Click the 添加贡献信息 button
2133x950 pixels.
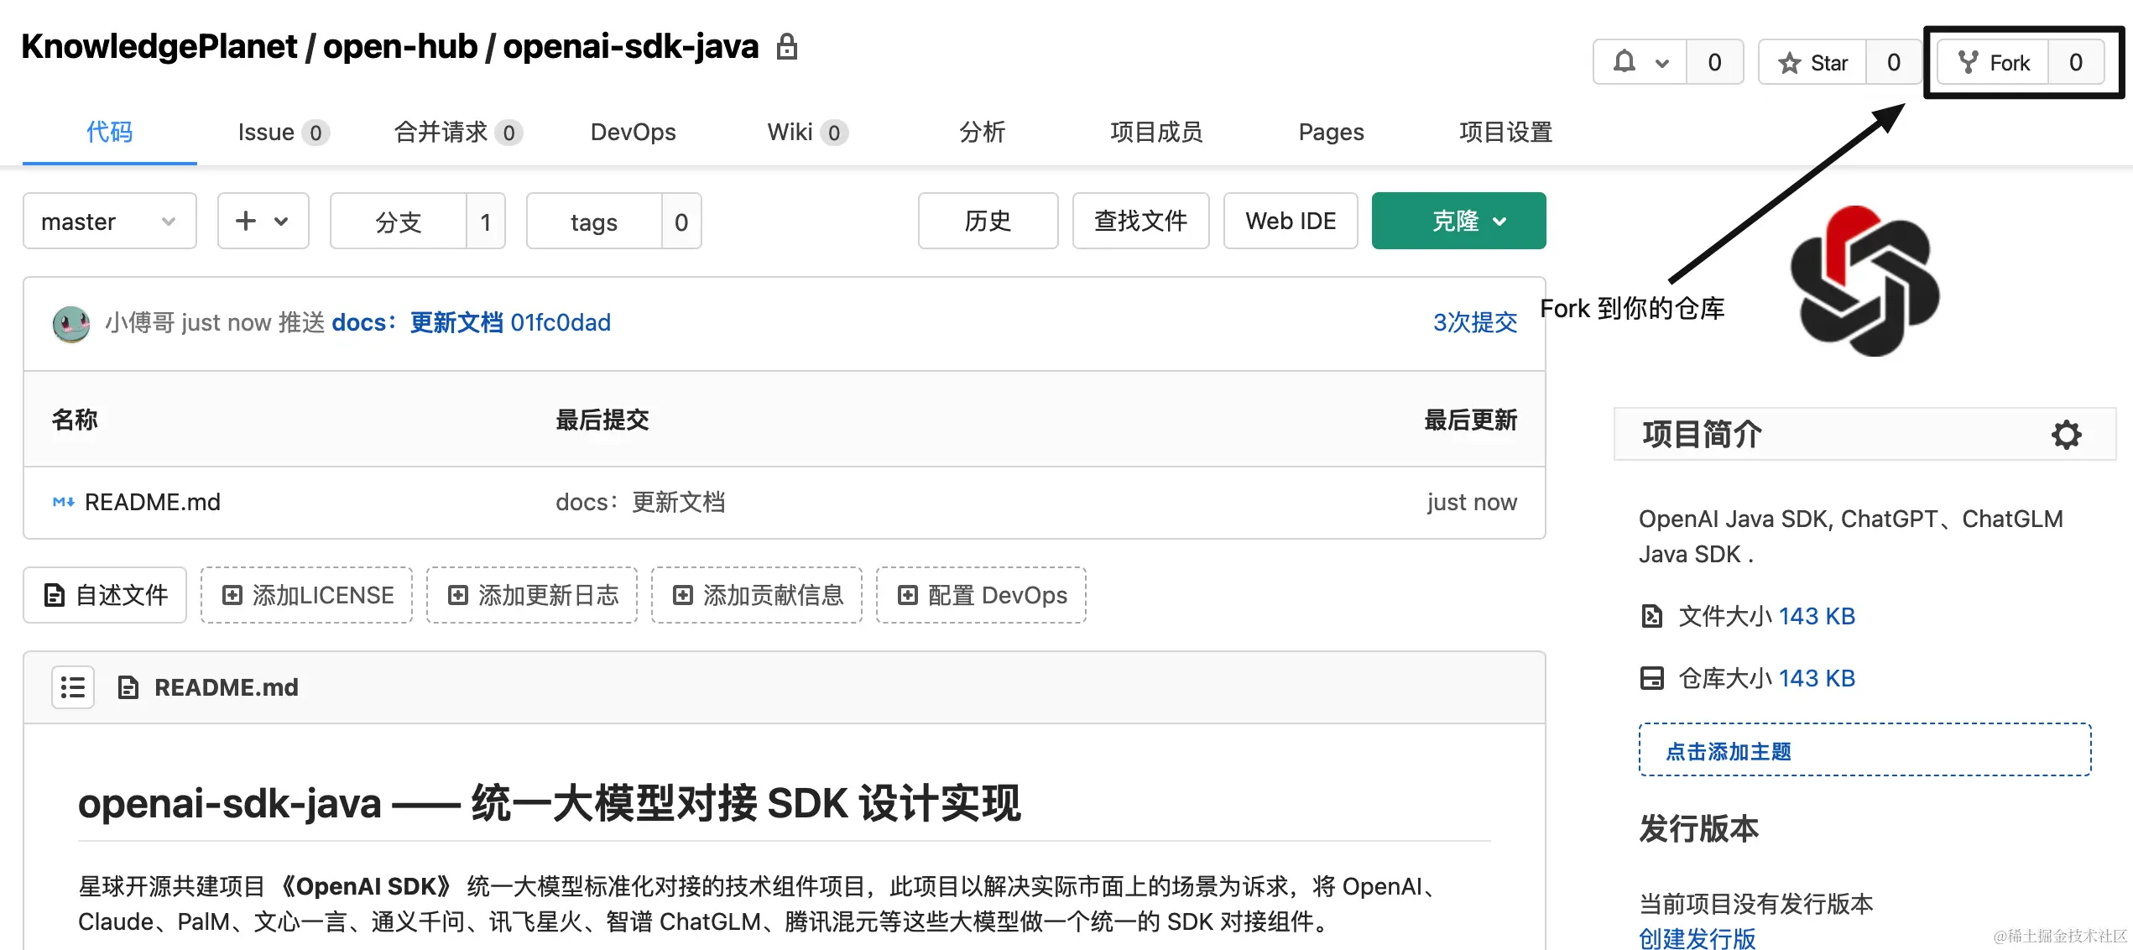(x=757, y=595)
